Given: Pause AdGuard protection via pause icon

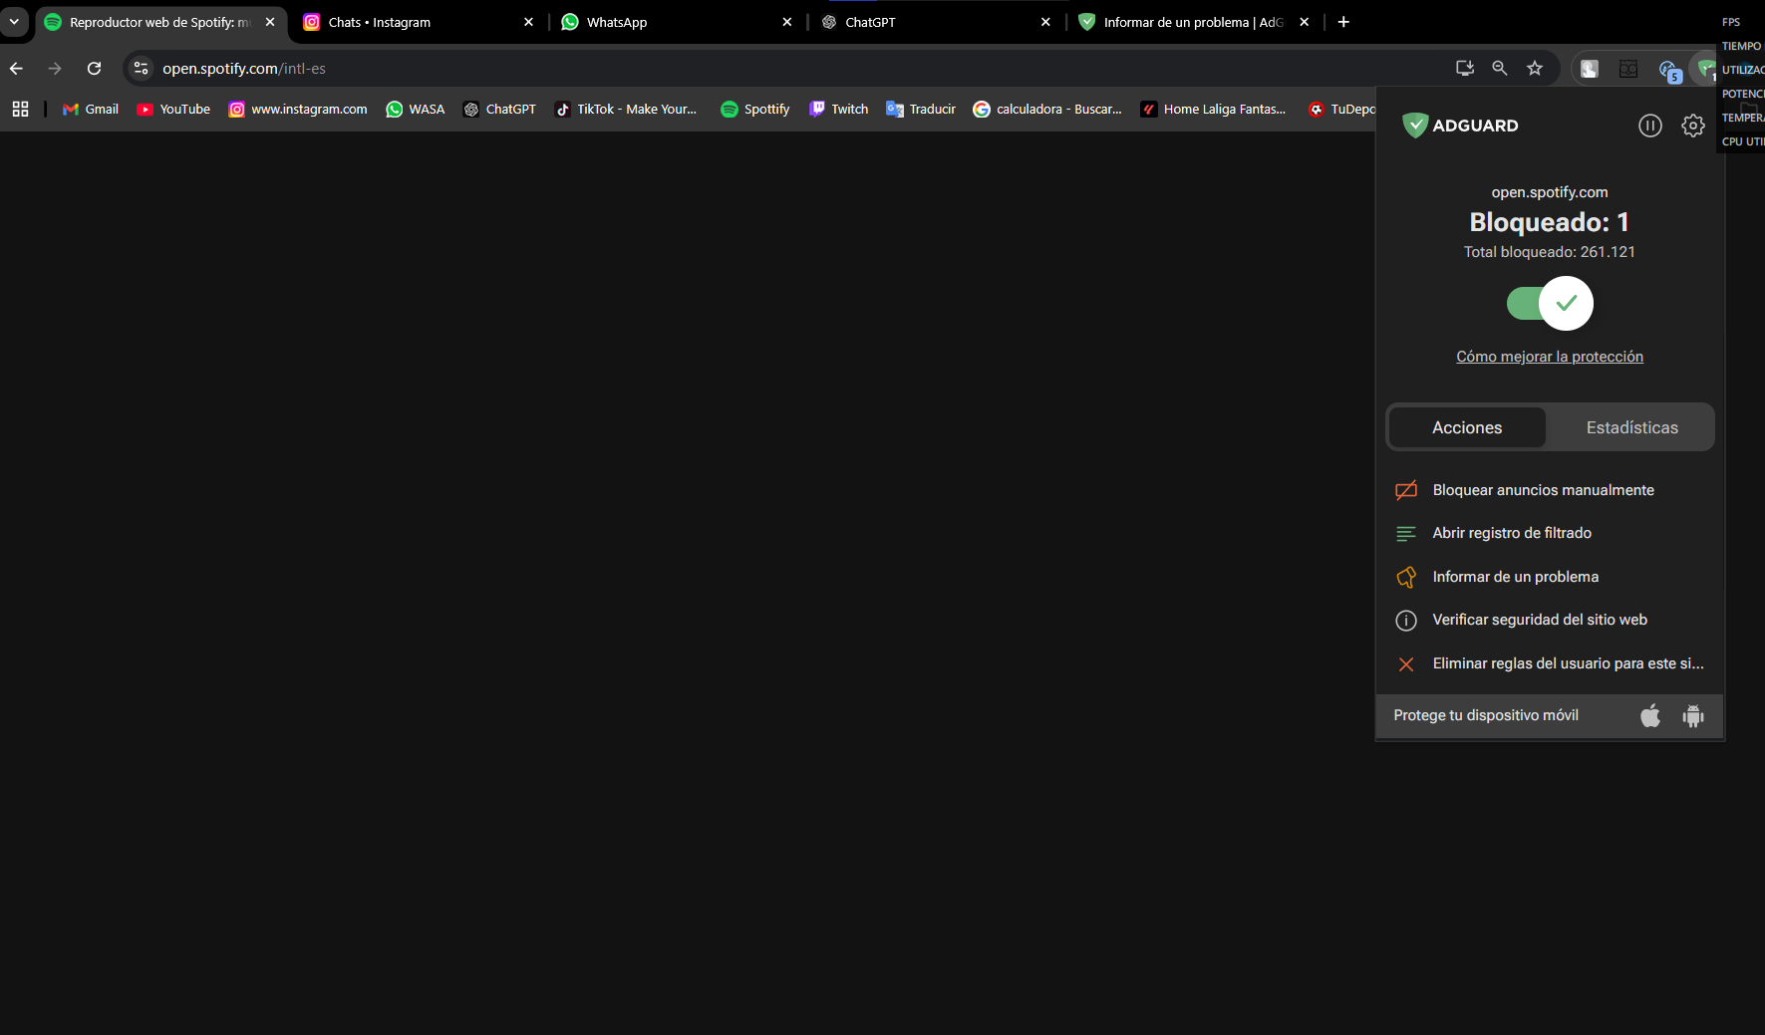Looking at the screenshot, I should (1650, 126).
